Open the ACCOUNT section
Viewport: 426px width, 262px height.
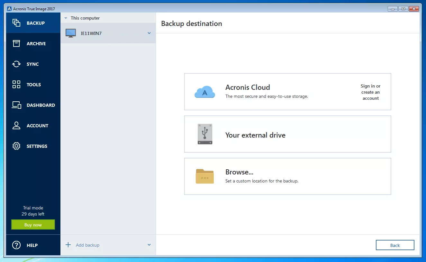(33, 126)
